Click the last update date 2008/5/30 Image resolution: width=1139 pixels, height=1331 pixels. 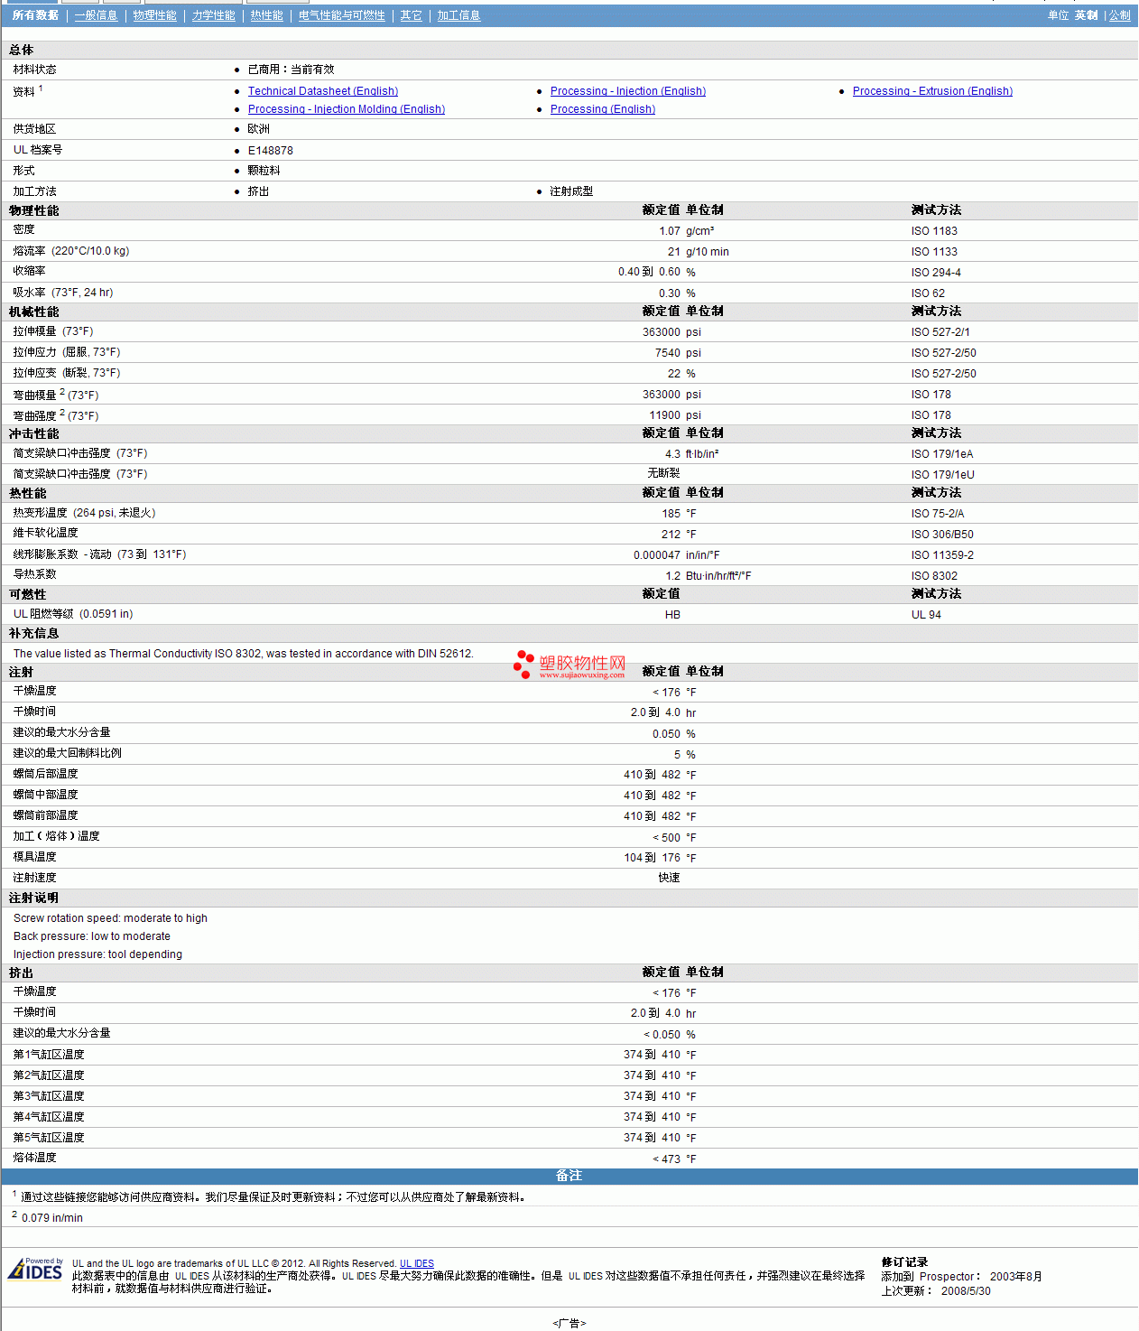(966, 1291)
